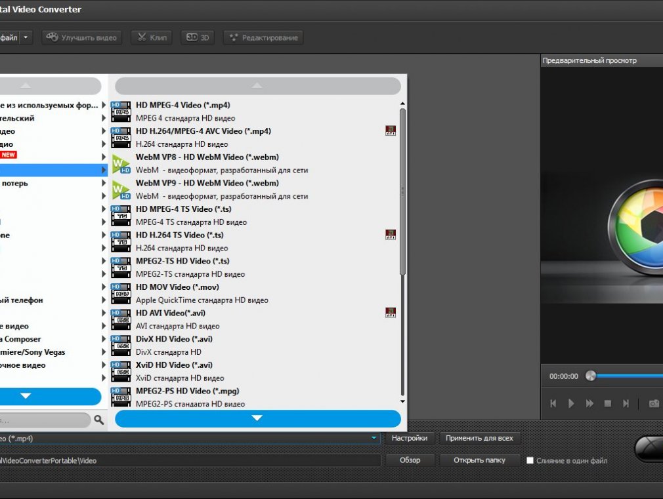
Task: Click ATI badge on HD AVI Video row
Action: (x=391, y=313)
